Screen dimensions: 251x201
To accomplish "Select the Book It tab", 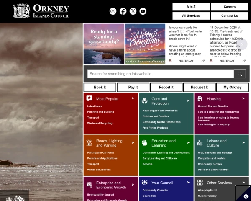I will coord(100,88).
